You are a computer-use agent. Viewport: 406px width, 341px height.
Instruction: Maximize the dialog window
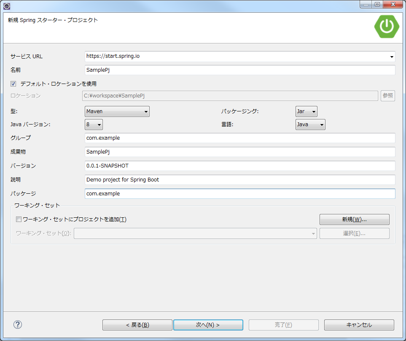(x=377, y=4)
